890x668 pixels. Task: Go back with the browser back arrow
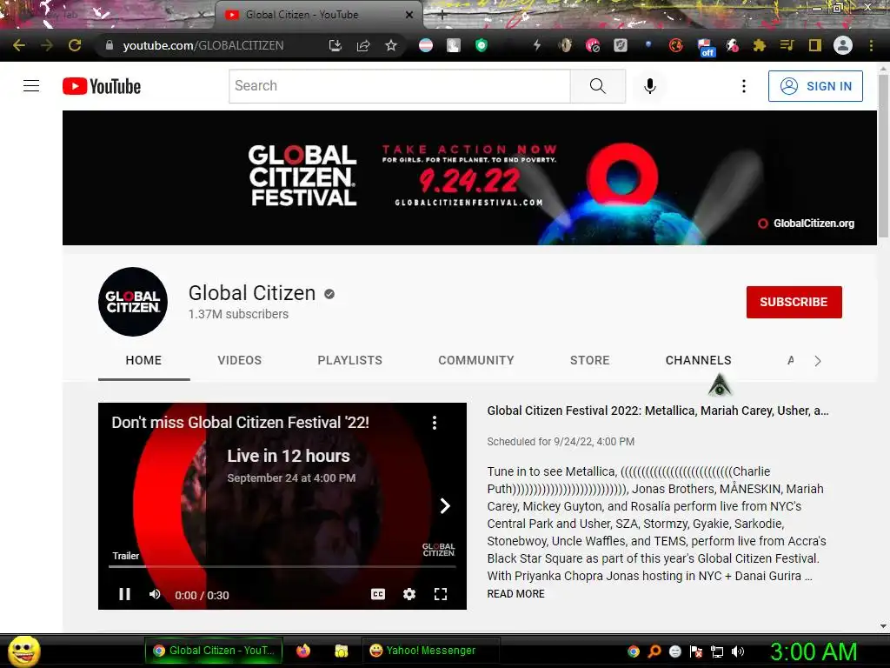(19, 45)
